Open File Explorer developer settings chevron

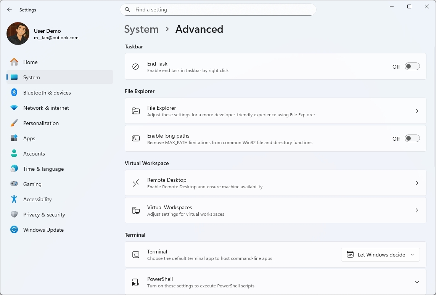tap(417, 111)
